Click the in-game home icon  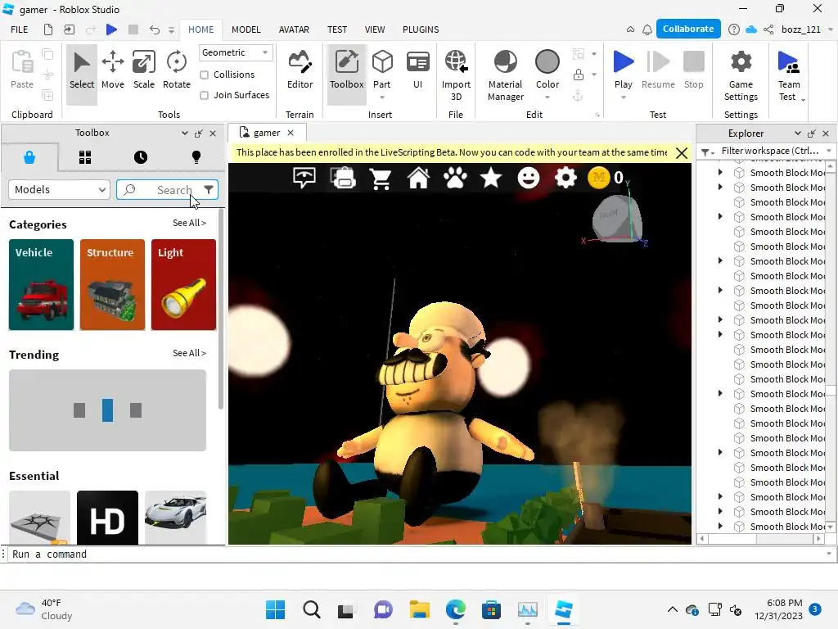tap(418, 178)
